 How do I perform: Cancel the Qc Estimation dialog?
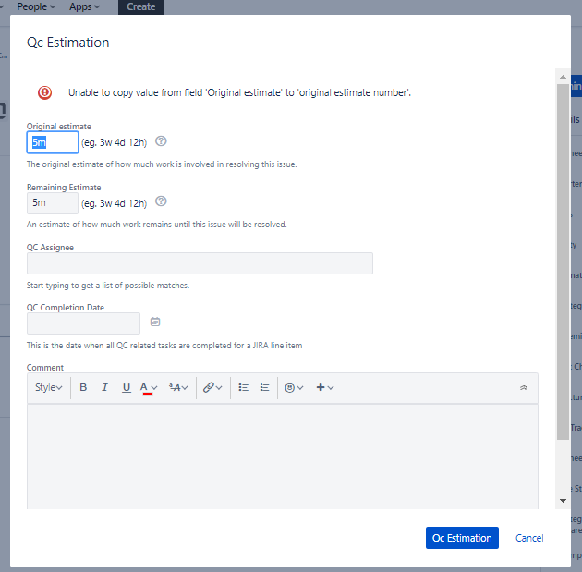click(x=529, y=538)
